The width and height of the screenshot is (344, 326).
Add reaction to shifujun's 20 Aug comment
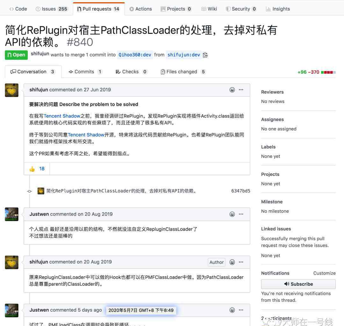tap(232, 262)
